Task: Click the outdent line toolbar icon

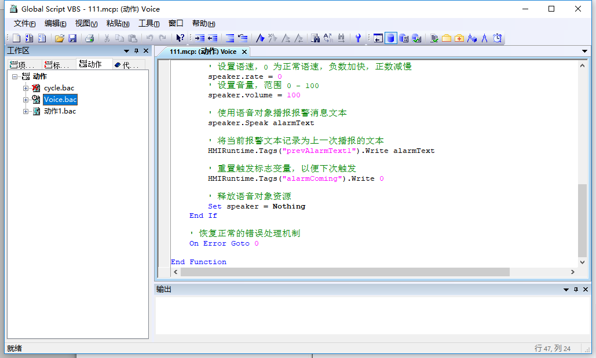Action: tap(213, 38)
